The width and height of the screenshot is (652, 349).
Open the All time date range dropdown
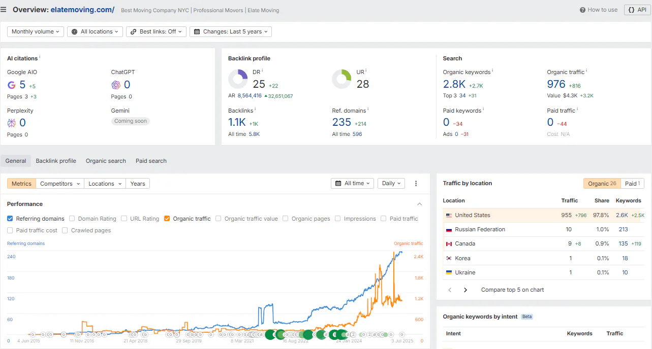coord(353,184)
